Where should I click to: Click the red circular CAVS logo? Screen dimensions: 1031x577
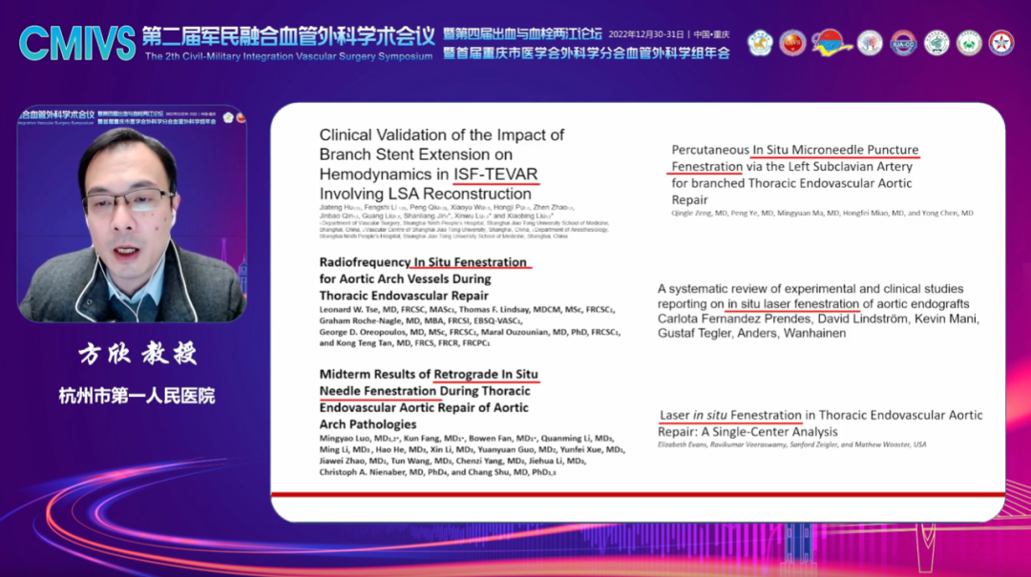tap(792, 43)
